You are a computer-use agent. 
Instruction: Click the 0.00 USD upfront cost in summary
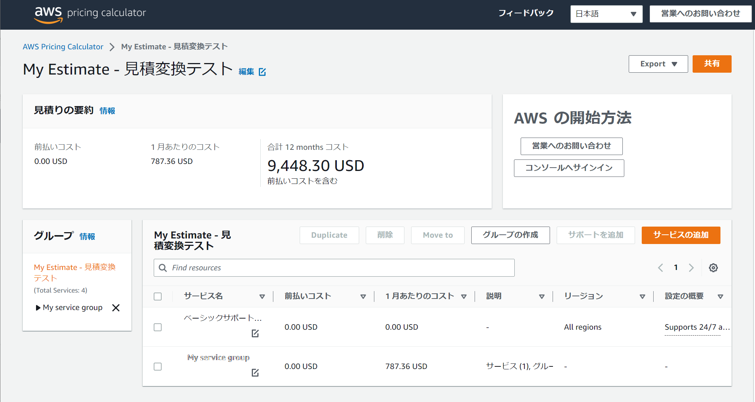tap(51, 161)
